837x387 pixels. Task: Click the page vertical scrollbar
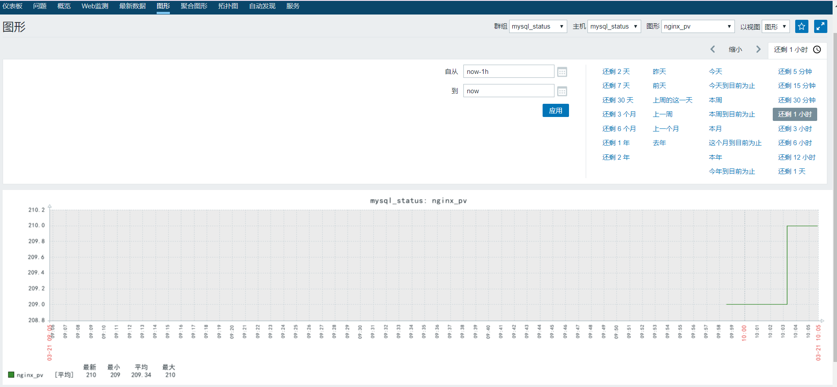click(x=835, y=198)
